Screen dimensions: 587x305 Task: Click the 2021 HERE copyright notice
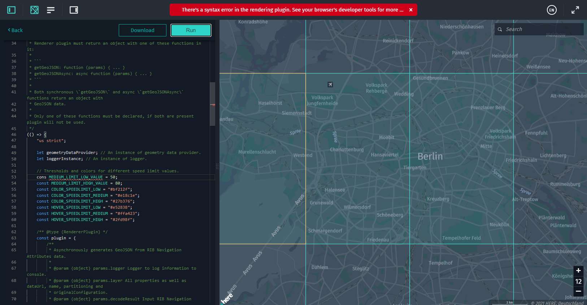pyautogui.click(x=557, y=303)
